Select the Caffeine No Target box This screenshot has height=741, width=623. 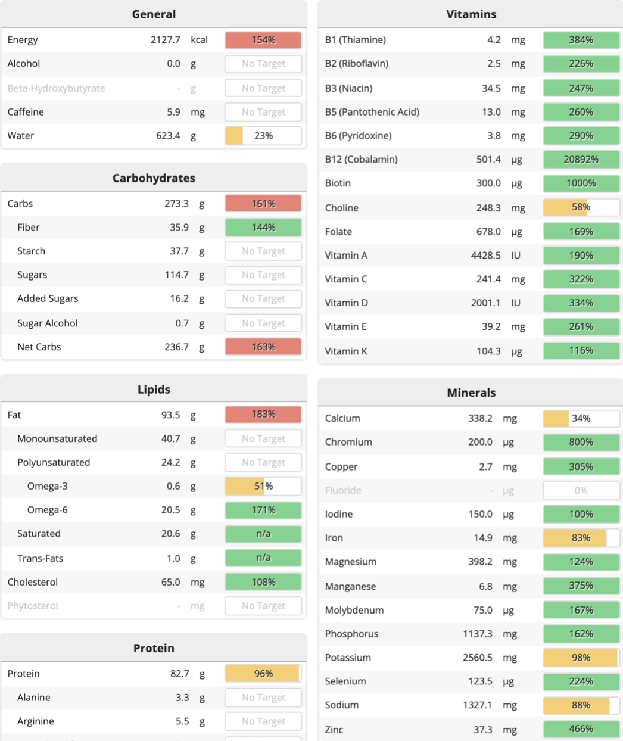pos(263,112)
